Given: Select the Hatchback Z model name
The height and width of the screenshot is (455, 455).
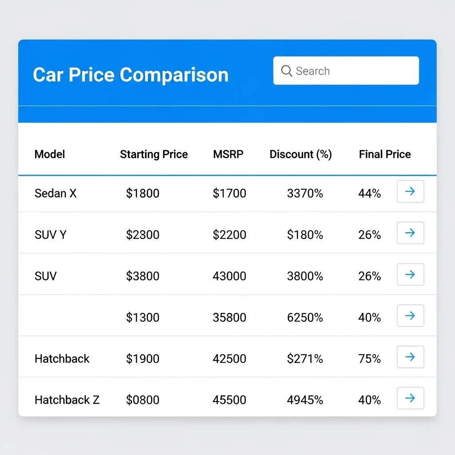Looking at the screenshot, I should coord(67,400).
